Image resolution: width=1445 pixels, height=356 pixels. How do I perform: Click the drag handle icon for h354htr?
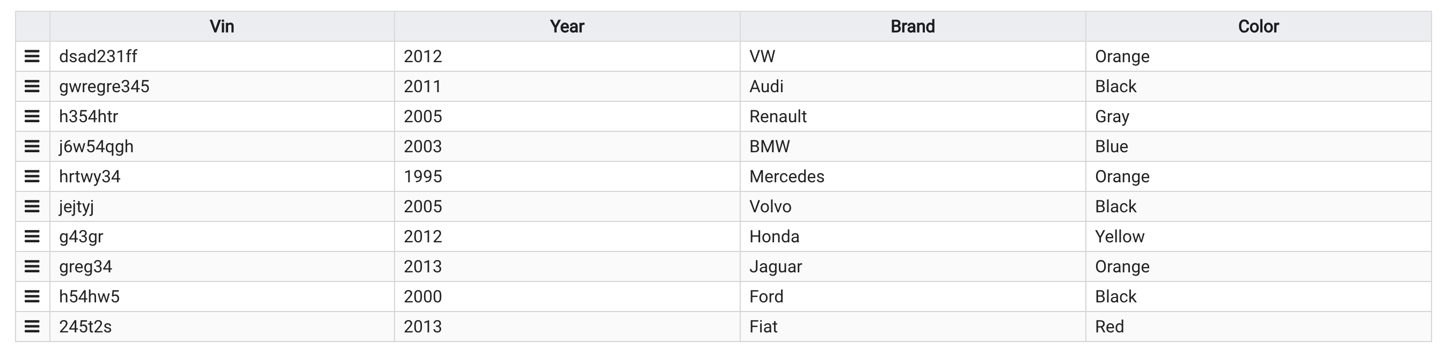coord(32,116)
